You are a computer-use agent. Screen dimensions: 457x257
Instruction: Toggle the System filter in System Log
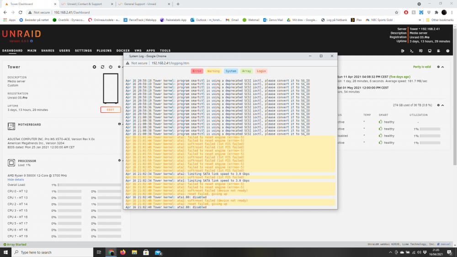pyautogui.click(x=231, y=71)
